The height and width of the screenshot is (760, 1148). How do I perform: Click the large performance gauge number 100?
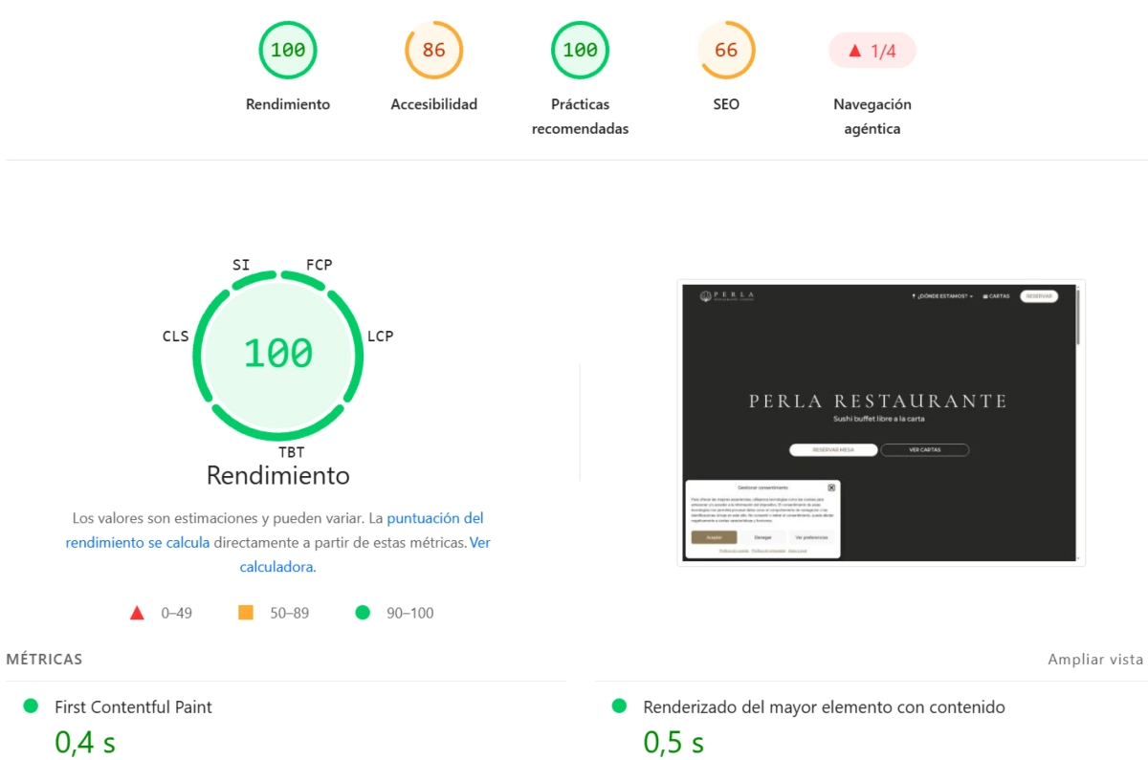pos(277,354)
